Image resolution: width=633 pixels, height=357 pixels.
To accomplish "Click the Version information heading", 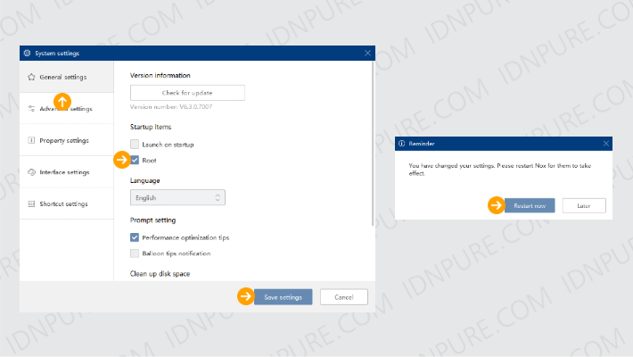I will tap(160, 75).
